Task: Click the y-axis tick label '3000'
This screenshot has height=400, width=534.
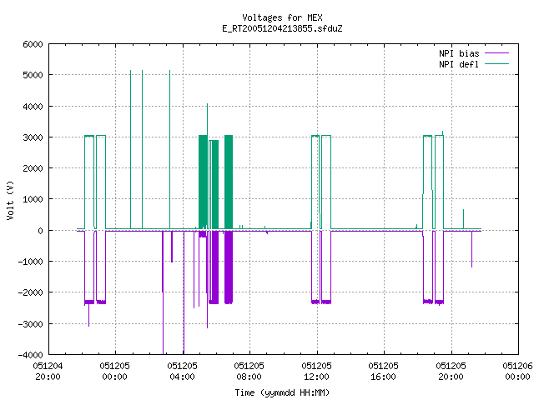Action: click(33, 137)
